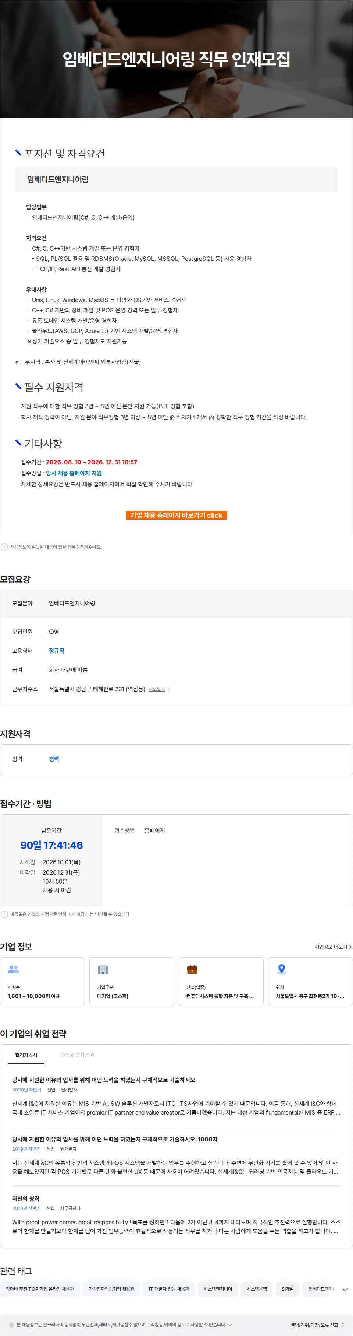Click the 컴퓨터시스템 통합 자문 및 구축 industry text
Image resolution: width=353 pixels, height=1336 pixels.
220,996
